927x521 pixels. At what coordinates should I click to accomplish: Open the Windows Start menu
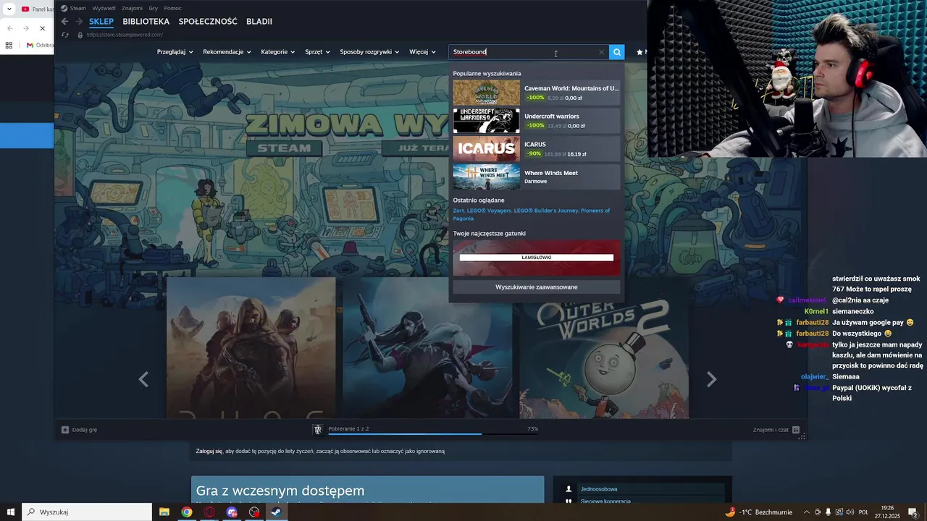click(11, 512)
